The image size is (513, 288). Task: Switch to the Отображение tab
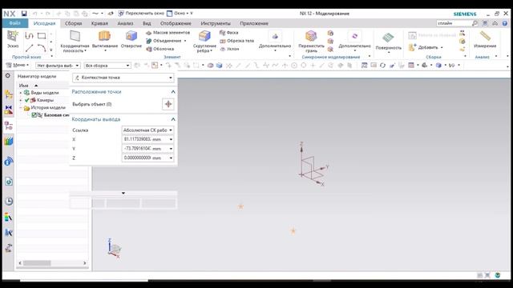[176, 23]
